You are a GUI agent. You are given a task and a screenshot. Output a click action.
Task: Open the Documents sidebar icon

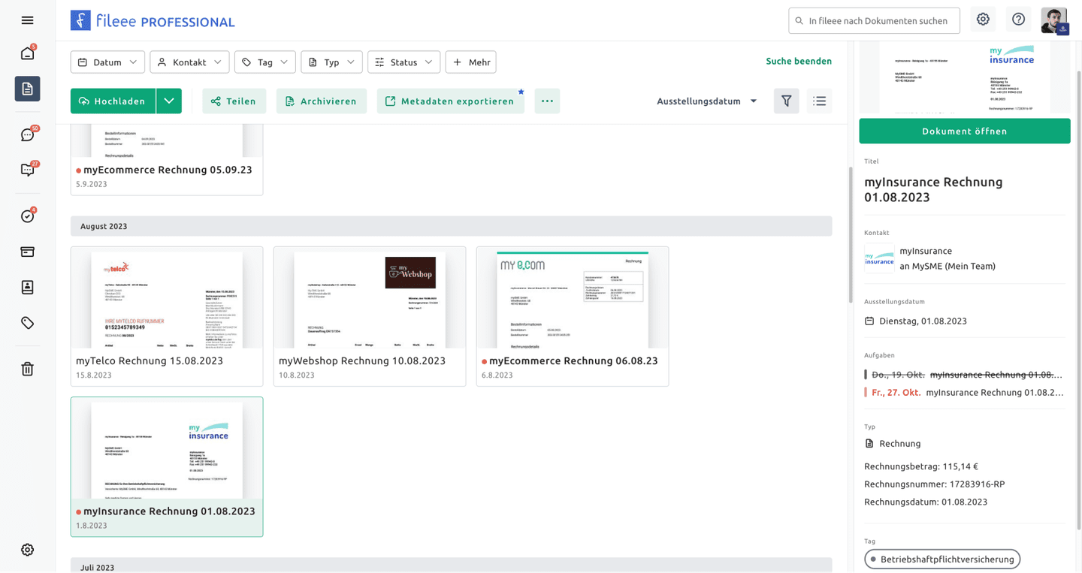coord(28,89)
